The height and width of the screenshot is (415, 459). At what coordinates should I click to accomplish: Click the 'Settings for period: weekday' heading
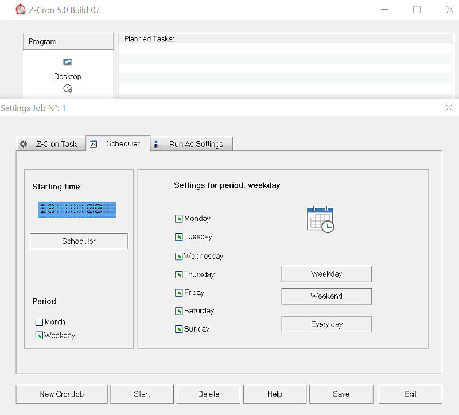(x=227, y=185)
